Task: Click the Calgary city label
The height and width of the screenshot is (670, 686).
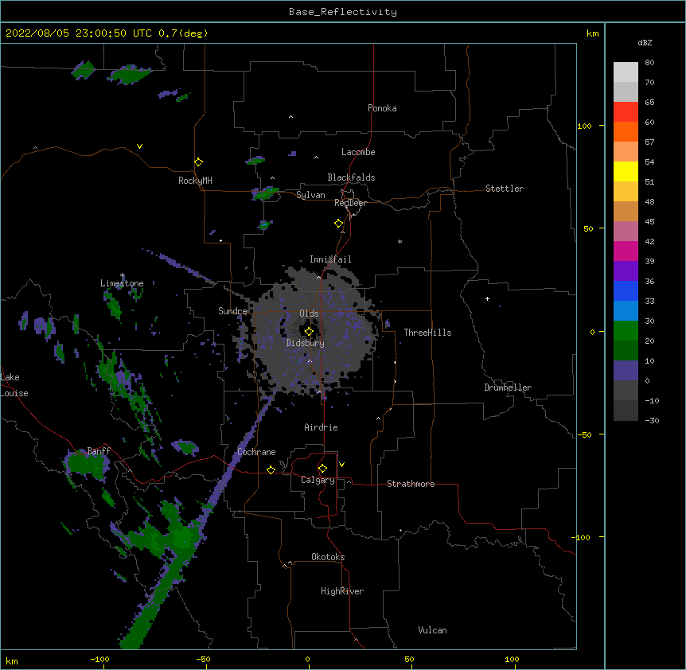Action: click(x=318, y=480)
